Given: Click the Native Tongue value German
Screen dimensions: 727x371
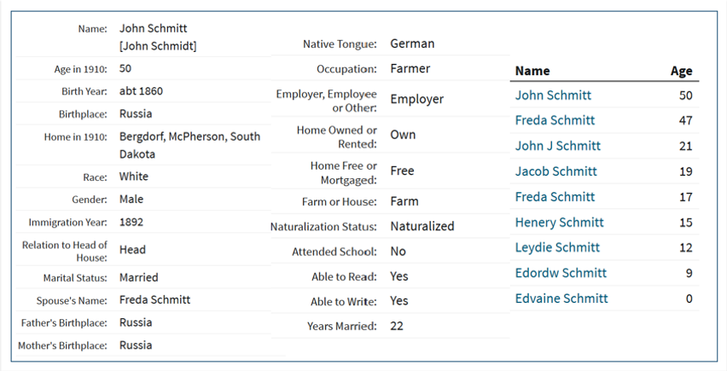Looking at the screenshot, I should coord(412,43).
